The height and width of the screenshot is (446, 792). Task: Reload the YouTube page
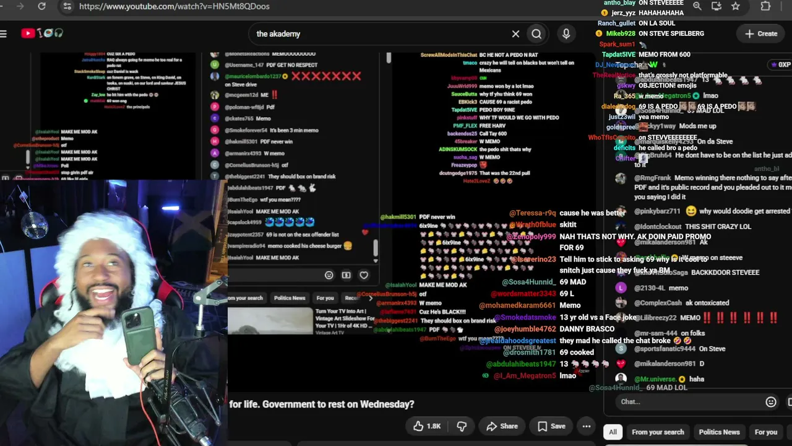click(x=41, y=6)
